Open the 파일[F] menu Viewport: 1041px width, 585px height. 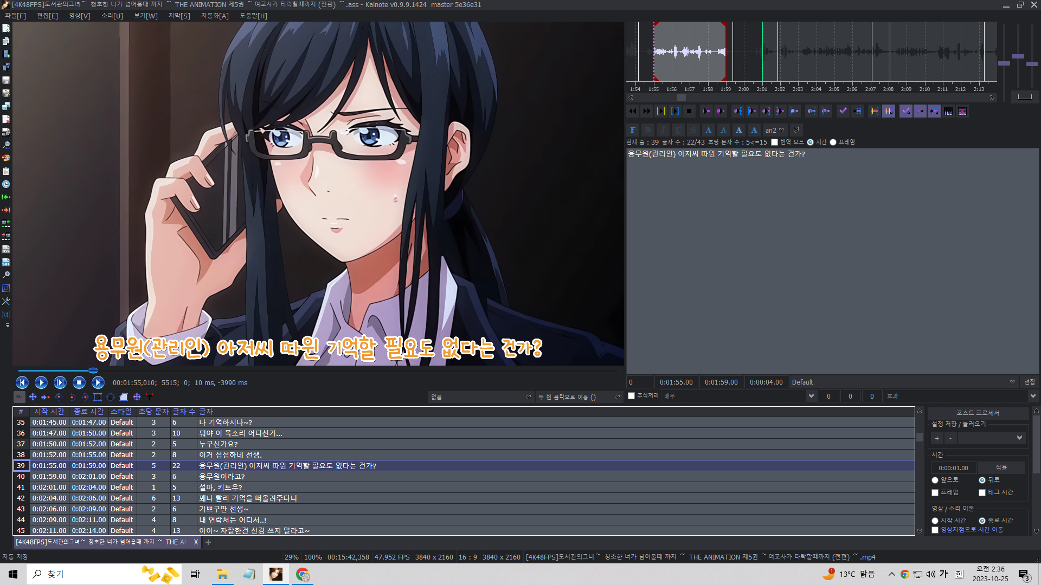(15, 16)
